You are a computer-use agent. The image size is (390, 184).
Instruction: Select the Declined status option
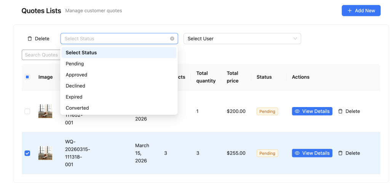[75, 86]
